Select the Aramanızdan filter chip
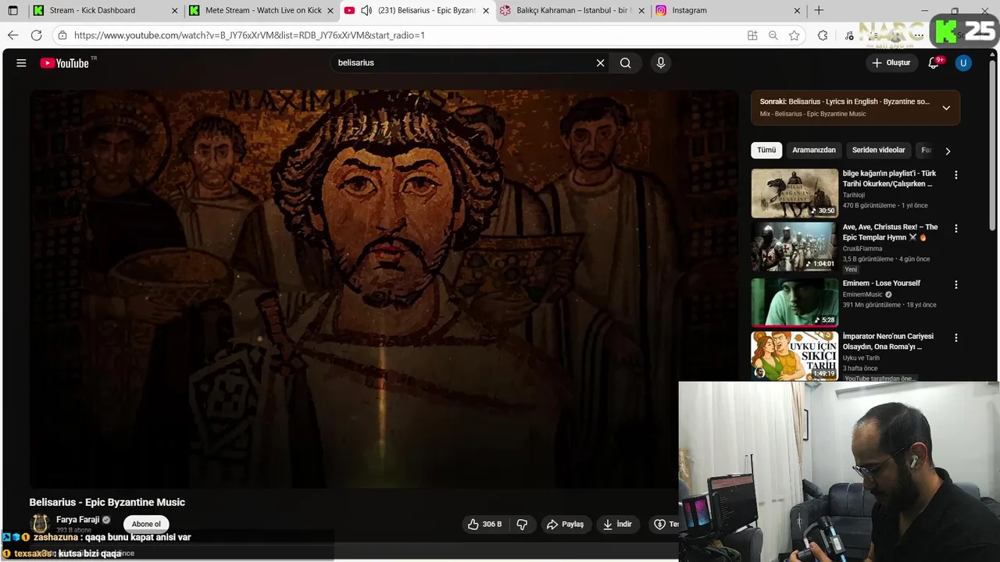Viewport: 1000px width, 562px height. [814, 150]
